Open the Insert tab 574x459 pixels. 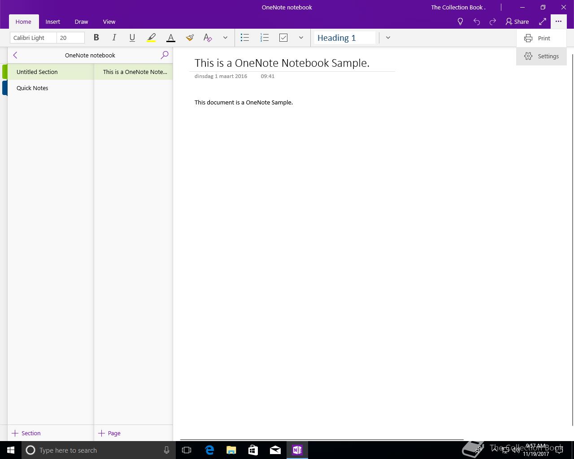52,22
